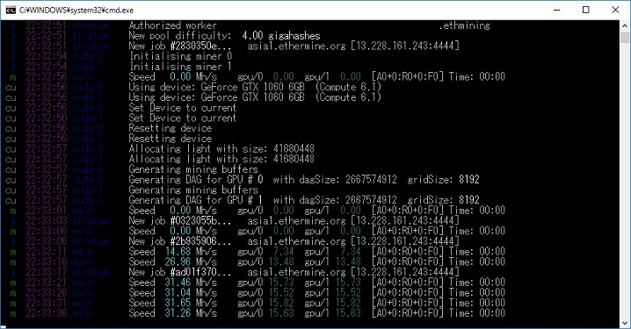Screen dimensions: 631x329
Task: Click the empty scrollbar track area
Action: (x=625, y=181)
